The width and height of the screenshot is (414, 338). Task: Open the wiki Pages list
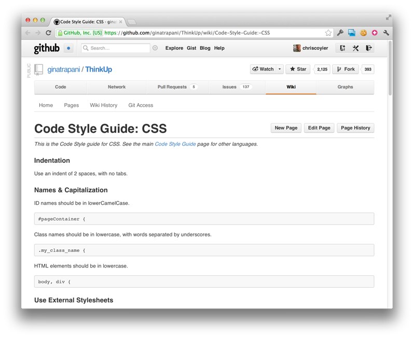[x=72, y=105]
